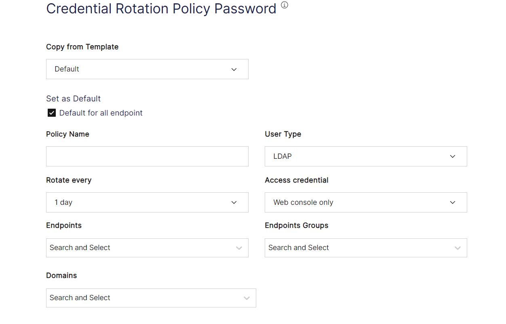Click inside the Policy Name field

(147, 156)
